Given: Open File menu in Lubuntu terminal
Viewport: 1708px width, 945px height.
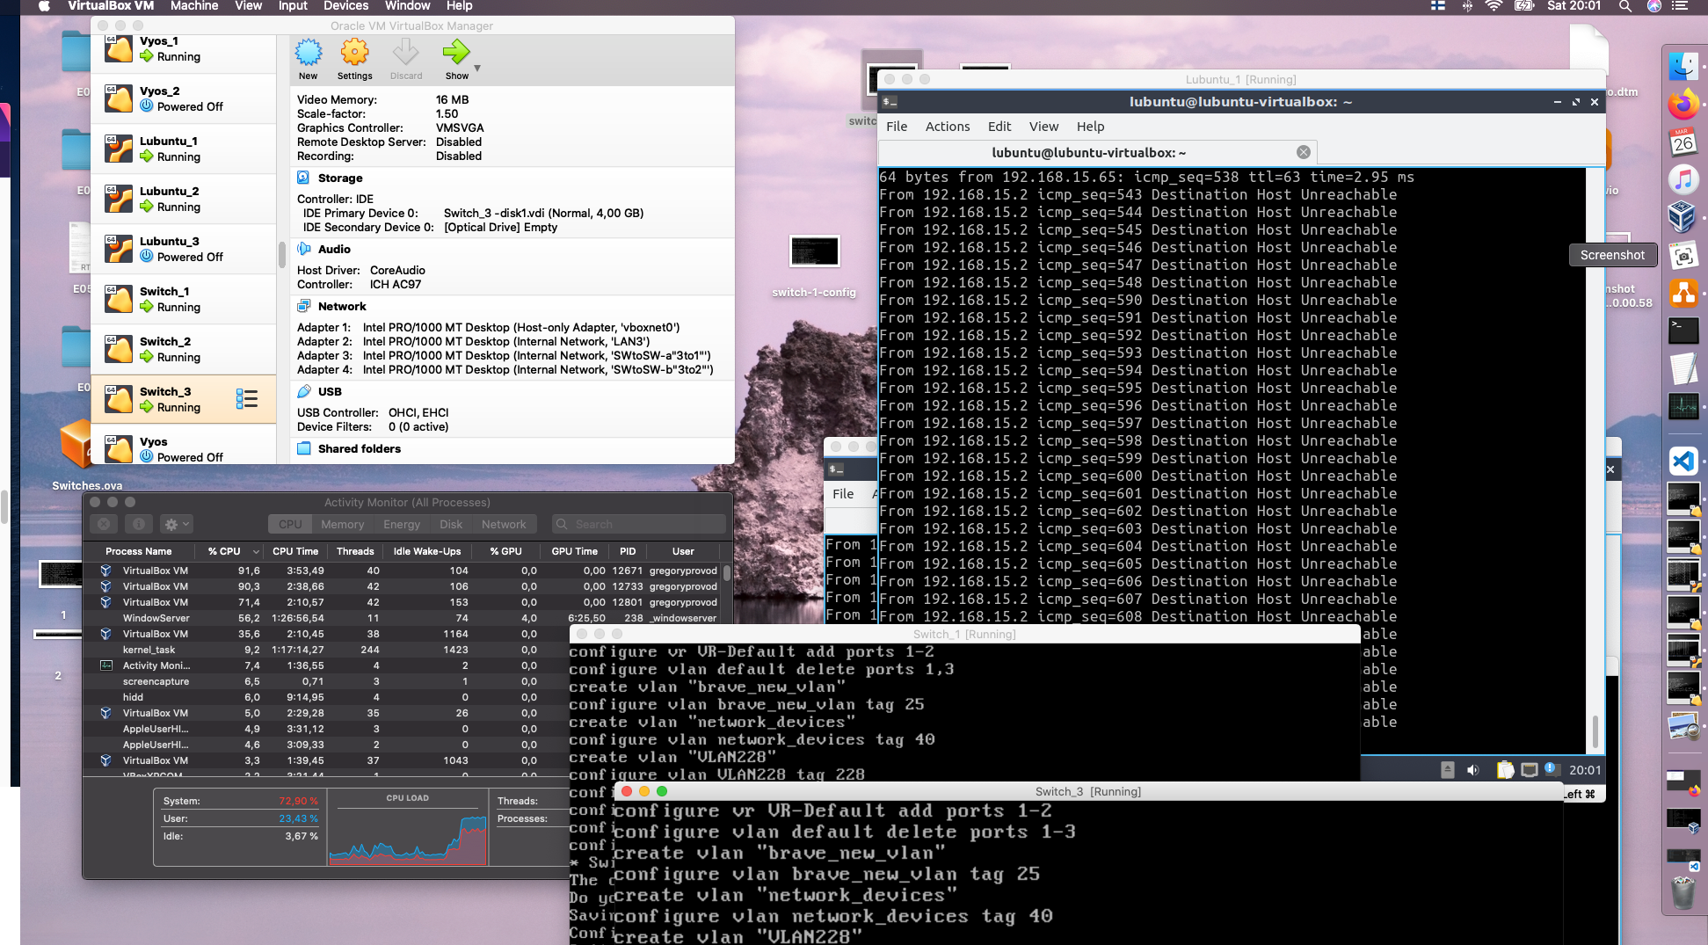Looking at the screenshot, I should [897, 127].
